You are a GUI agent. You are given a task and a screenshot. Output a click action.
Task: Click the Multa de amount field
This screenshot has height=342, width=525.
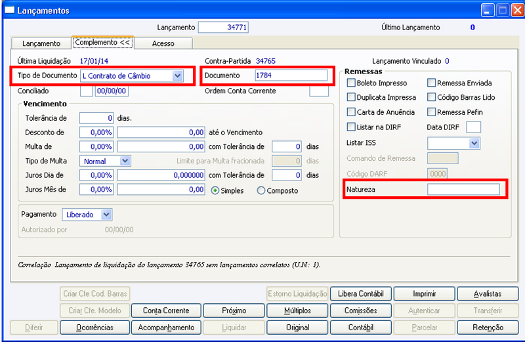pos(161,146)
